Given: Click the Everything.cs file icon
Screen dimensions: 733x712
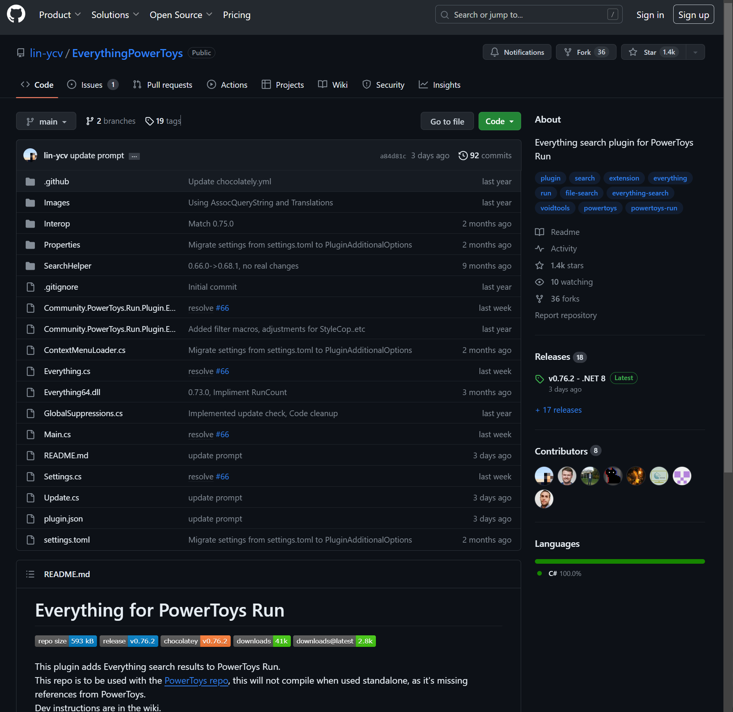Looking at the screenshot, I should 30,371.
